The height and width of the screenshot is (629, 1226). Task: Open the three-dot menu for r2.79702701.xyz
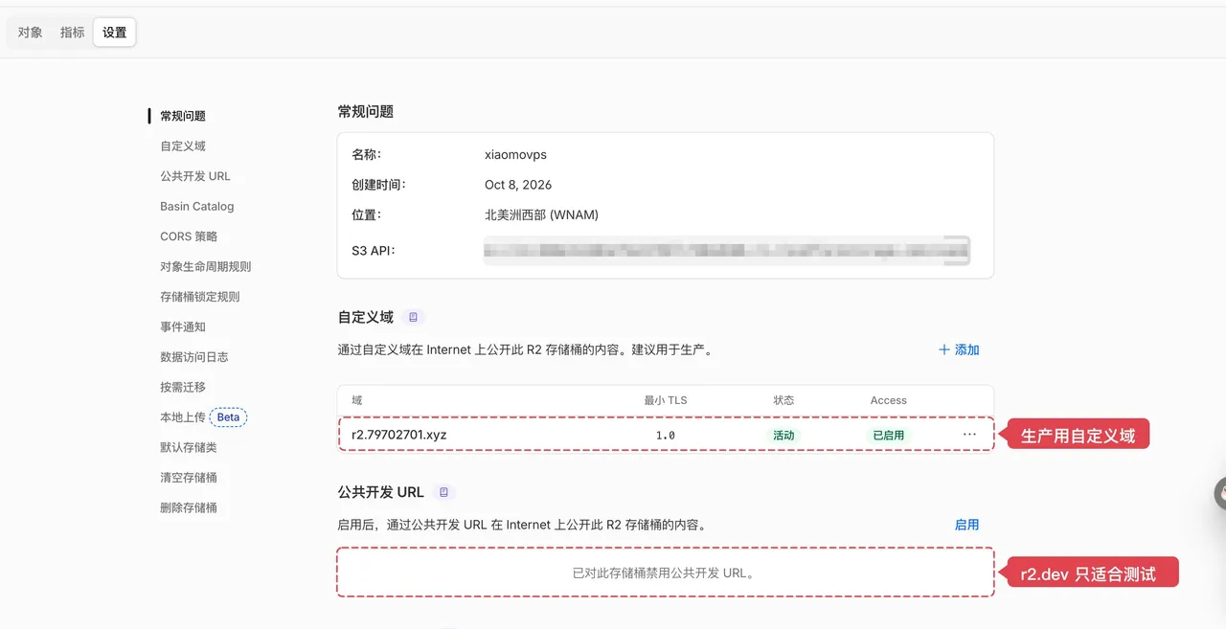tap(969, 435)
